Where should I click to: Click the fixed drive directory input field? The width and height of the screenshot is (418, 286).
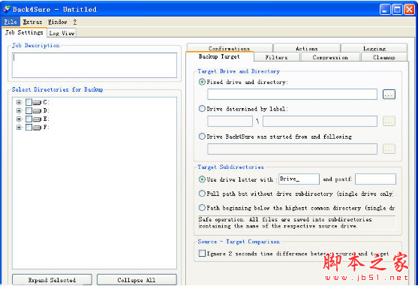pyautogui.click(x=292, y=95)
